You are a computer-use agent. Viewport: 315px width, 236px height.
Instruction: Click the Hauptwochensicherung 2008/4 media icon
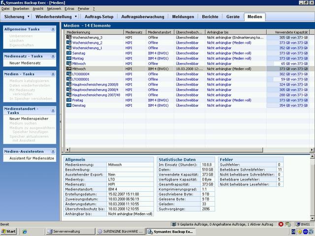(x=69, y=89)
